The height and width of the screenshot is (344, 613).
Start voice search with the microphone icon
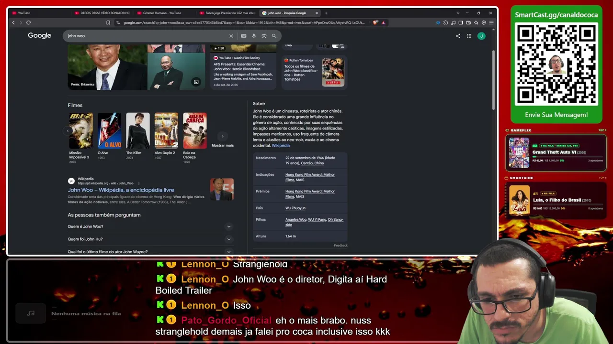click(x=254, y=36)
